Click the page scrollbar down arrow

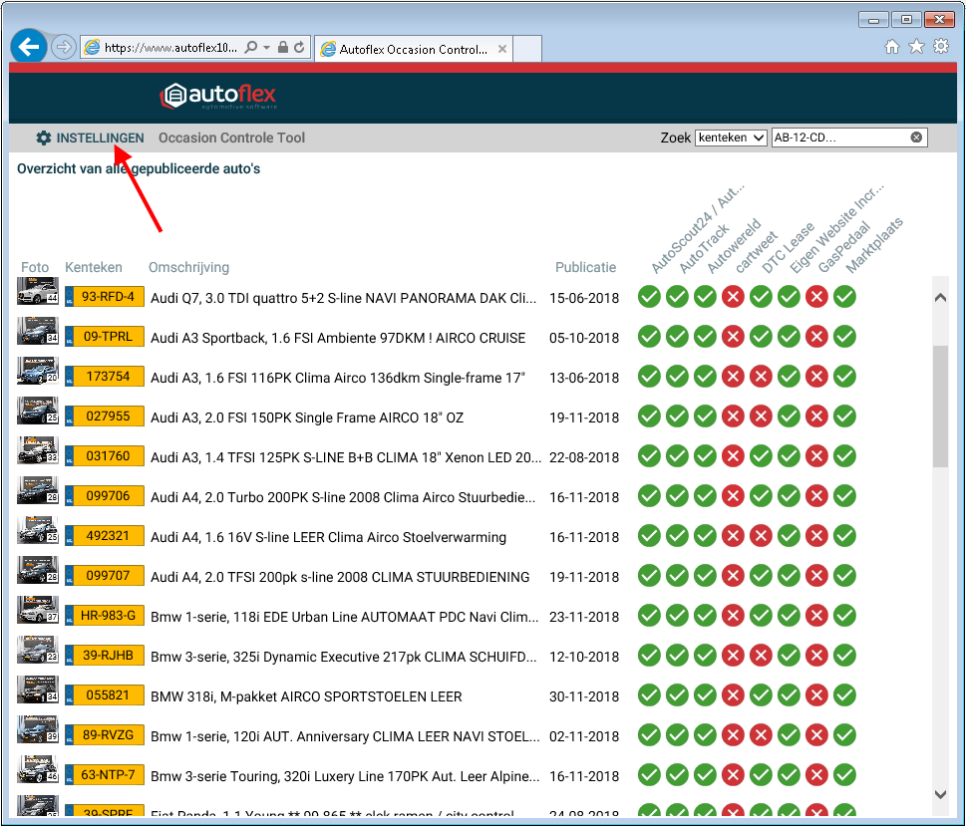tap(940, 794)
